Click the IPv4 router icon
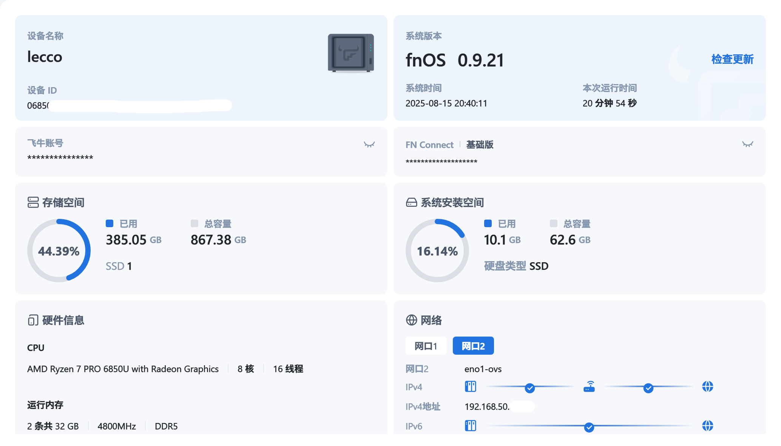Viewport: 781px width, 446px height. pos(589,387)
